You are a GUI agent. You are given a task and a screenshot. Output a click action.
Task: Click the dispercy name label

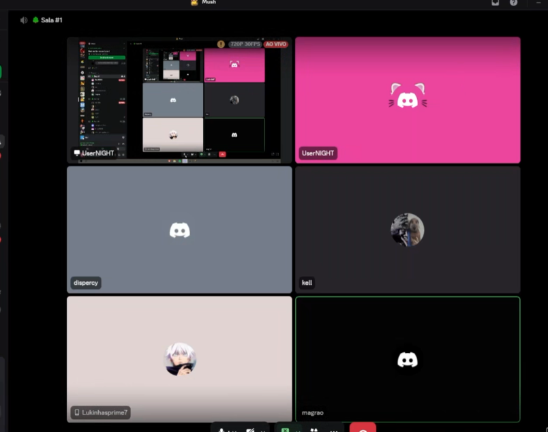[86, 283]
